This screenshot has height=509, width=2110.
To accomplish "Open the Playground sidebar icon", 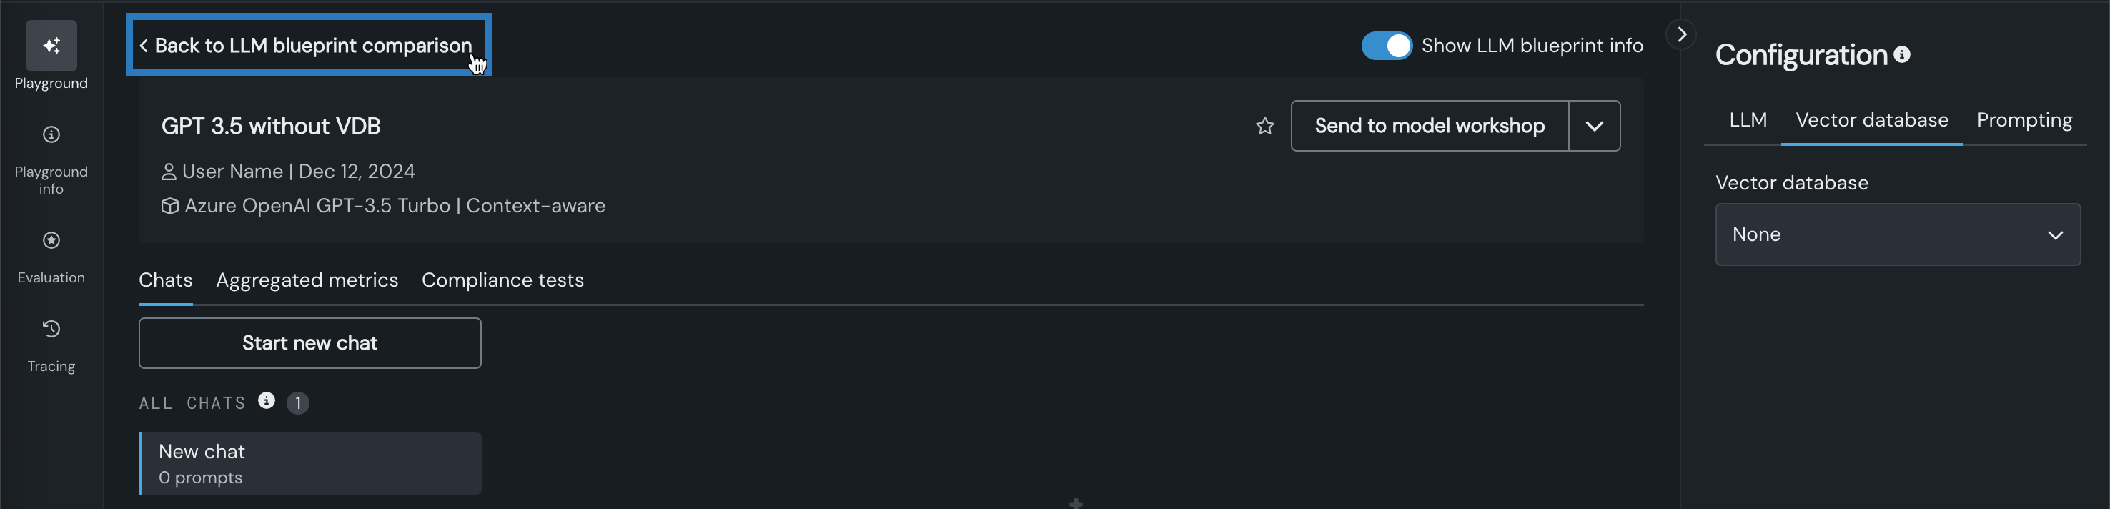I will pos(51,46).
